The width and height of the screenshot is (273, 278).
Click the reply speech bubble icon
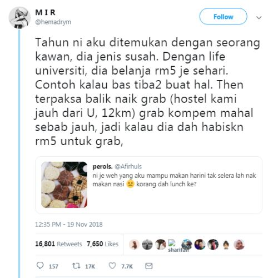point(40,266)
